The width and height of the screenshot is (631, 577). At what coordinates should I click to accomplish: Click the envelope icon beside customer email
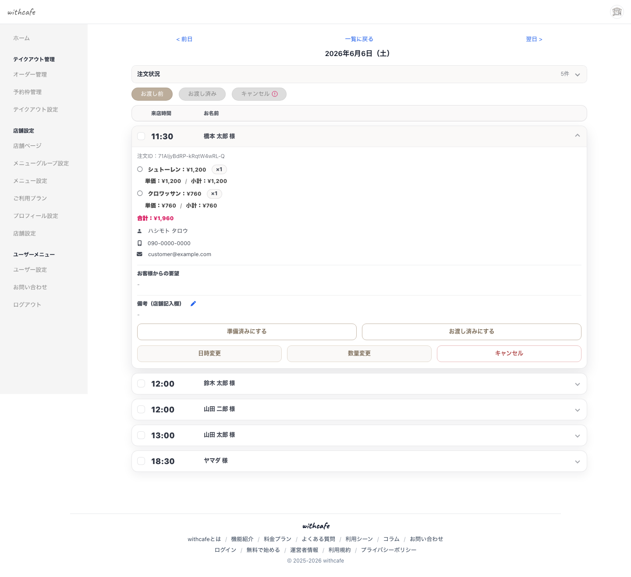140,254
